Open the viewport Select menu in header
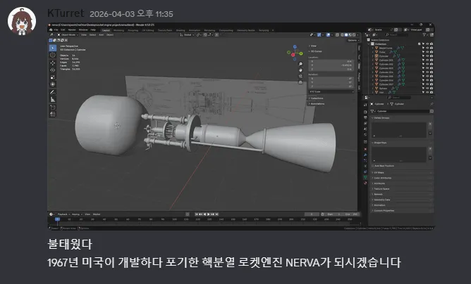 coord(92,34)
